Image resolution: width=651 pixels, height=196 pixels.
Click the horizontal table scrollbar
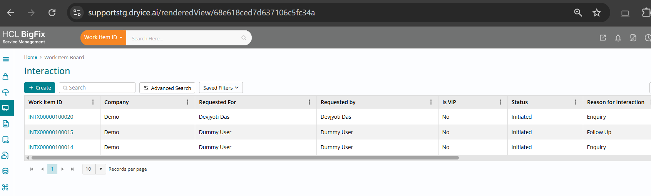pos(245,158)
